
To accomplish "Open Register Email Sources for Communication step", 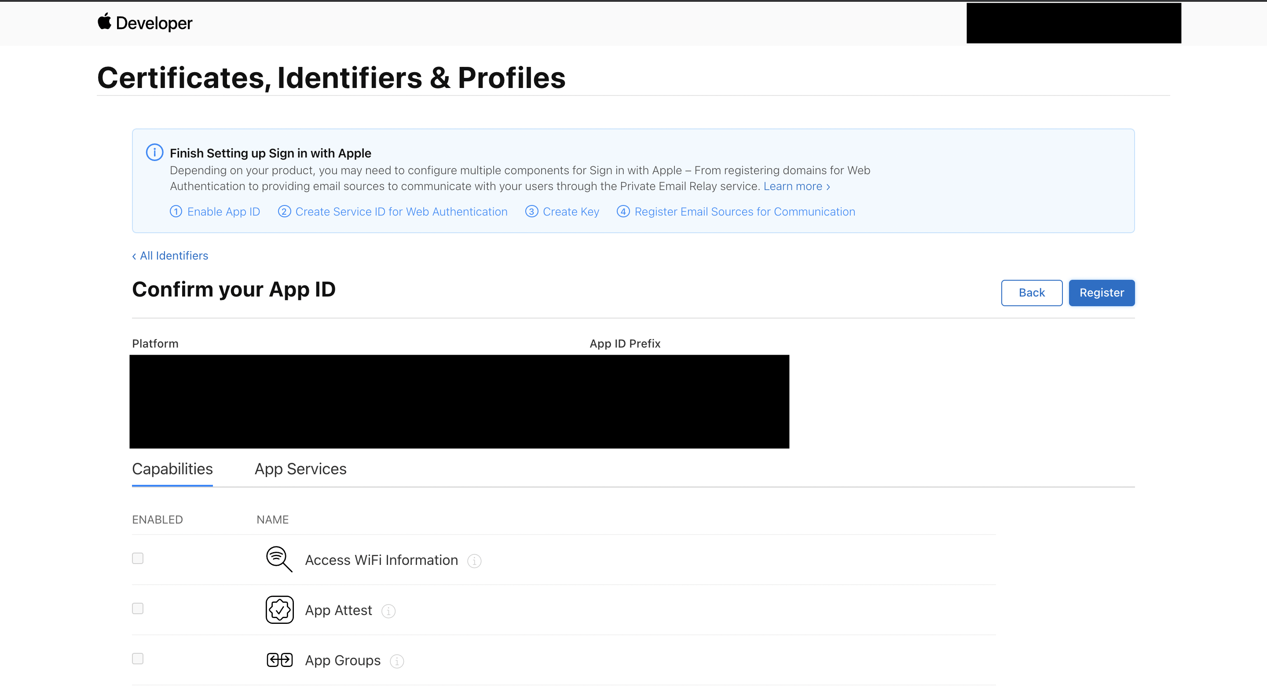I will [736, 212].
